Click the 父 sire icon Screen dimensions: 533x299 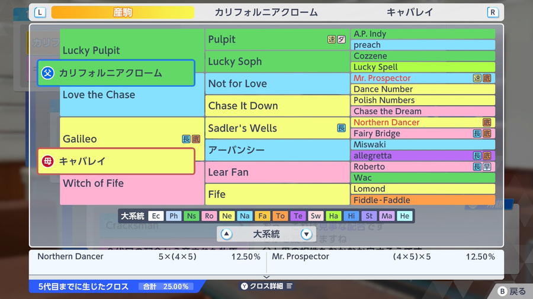[x=48, y=73]
